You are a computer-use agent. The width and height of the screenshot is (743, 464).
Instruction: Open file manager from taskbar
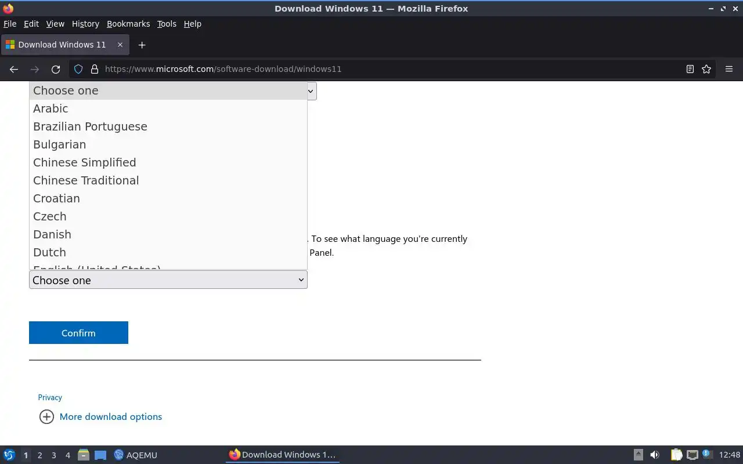click(84, 455)
